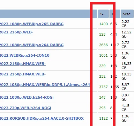Image resolution: width=134 pixels, height=126 pixels.
Task: Open the 2022.1080p.WEB.h264-KOGi torrent link
Action: coord(27,97)
